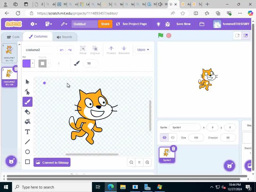The image size is (256, 192).
Task: Click the Scratch logo
Action: [13, 24]
